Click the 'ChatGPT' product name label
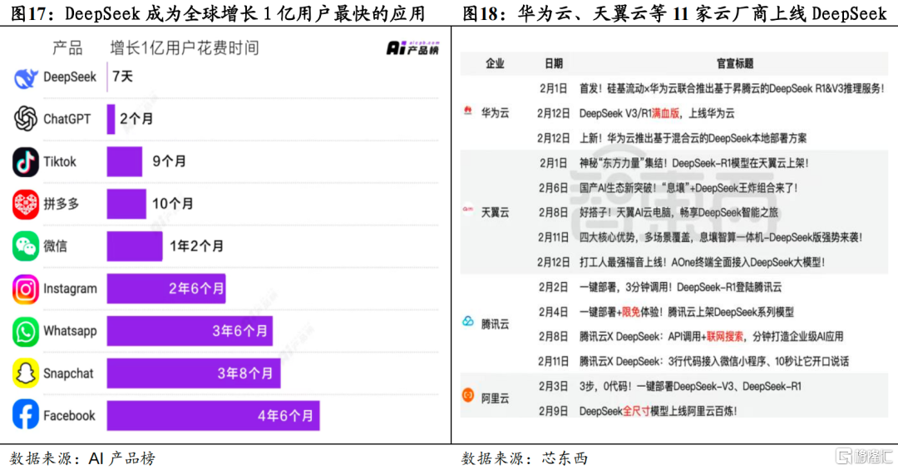Screen dimensions: 898x470 pos(67,119)
